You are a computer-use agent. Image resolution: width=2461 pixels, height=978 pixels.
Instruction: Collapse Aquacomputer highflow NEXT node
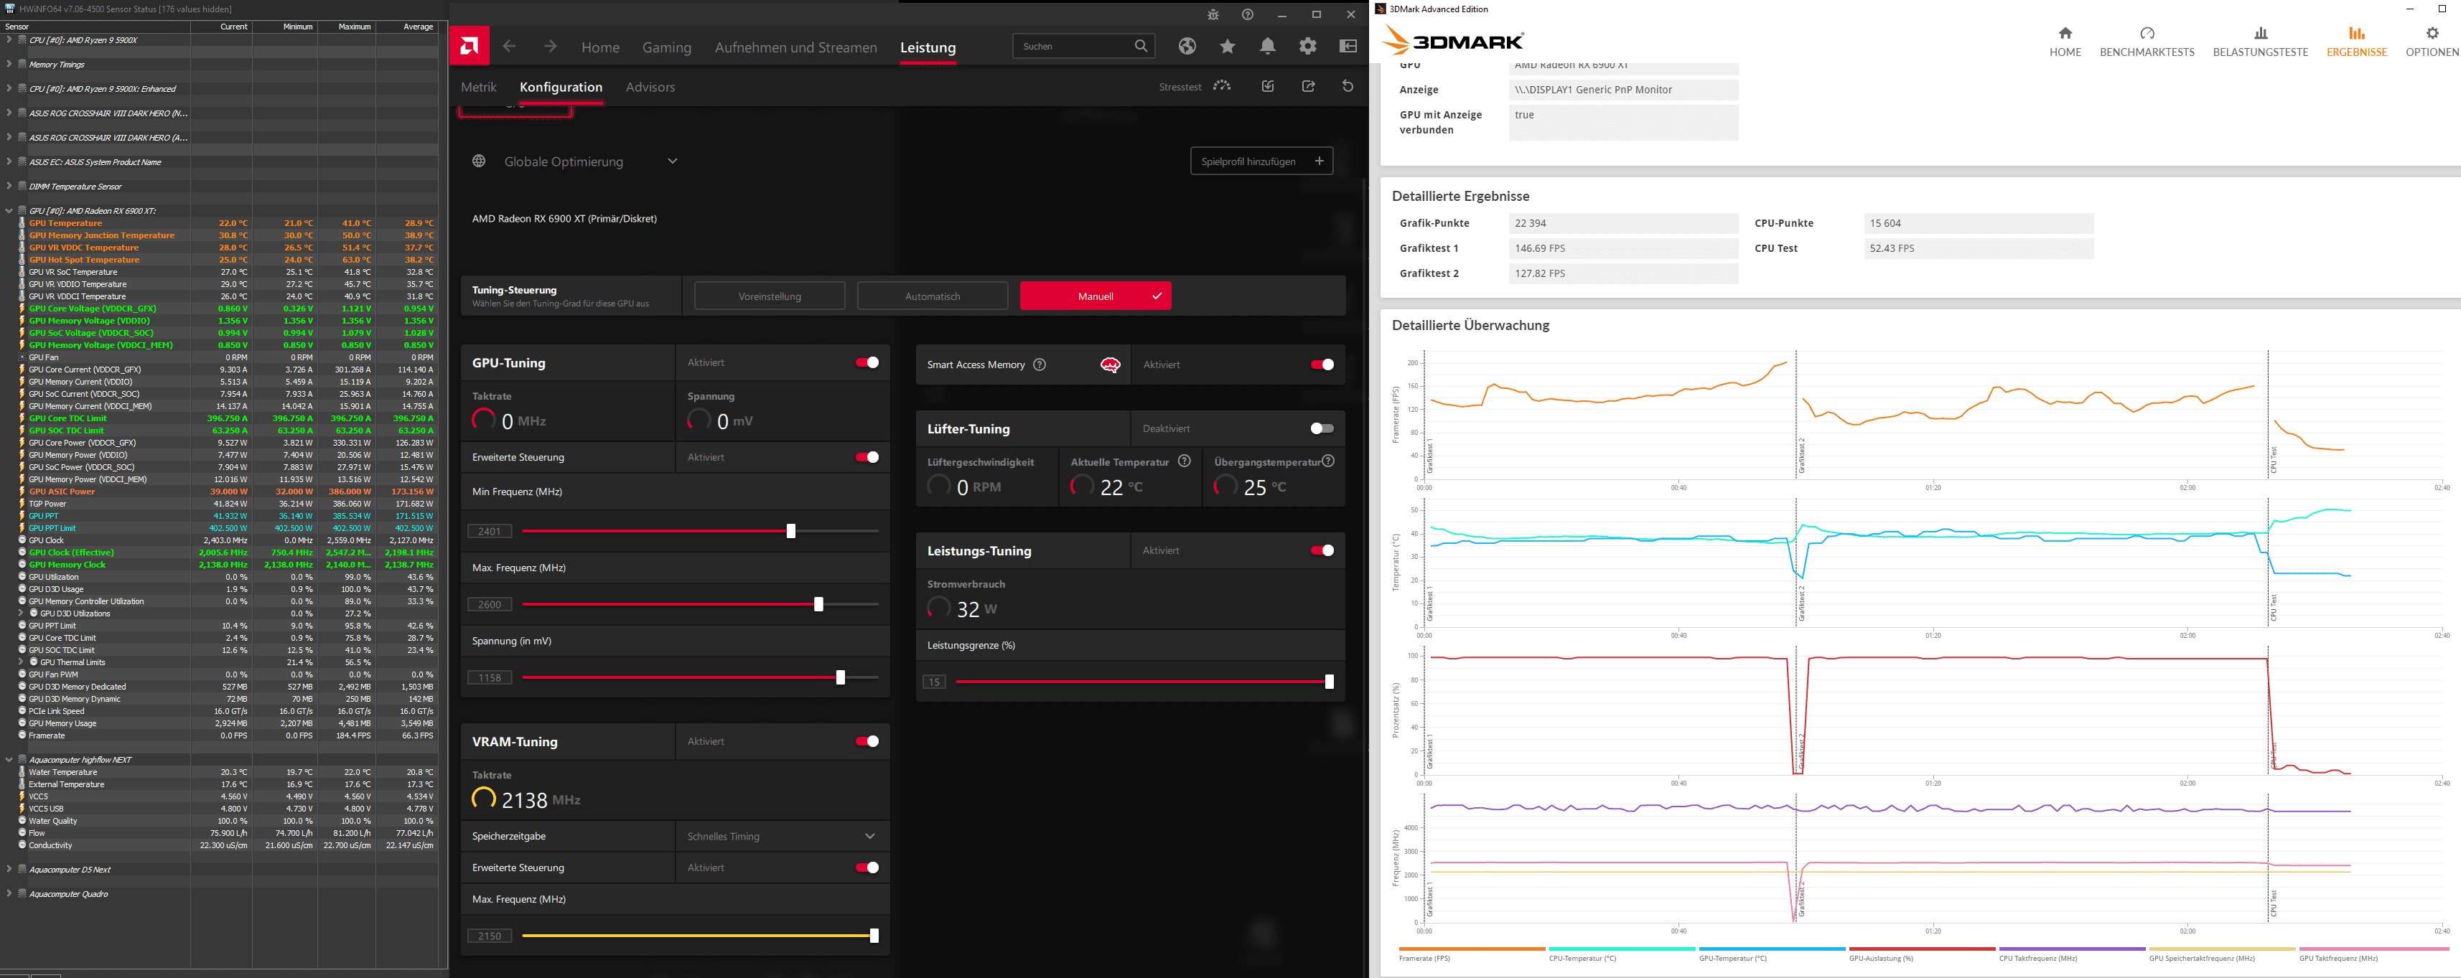[x=9, y=761]
